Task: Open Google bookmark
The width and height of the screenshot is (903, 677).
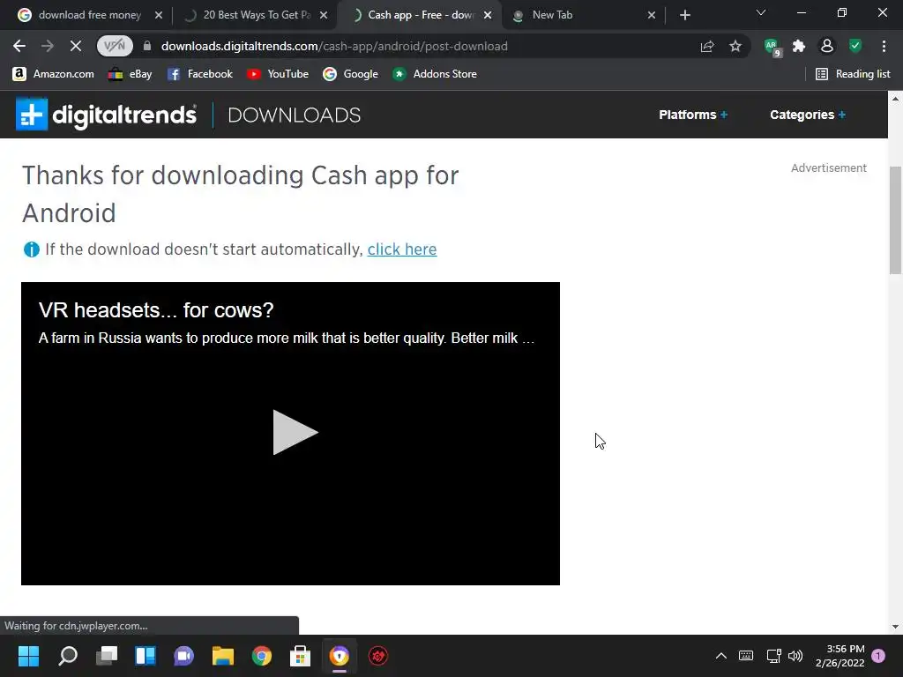Action: pyautogui.click(x=350, y=74)
